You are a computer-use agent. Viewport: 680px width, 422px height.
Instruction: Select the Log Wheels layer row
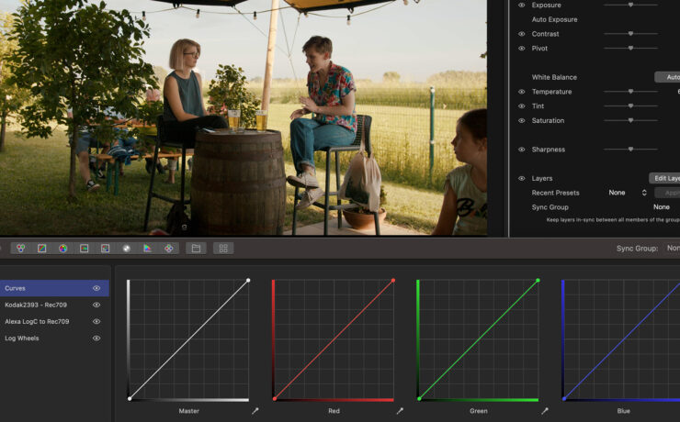(54, 338)
